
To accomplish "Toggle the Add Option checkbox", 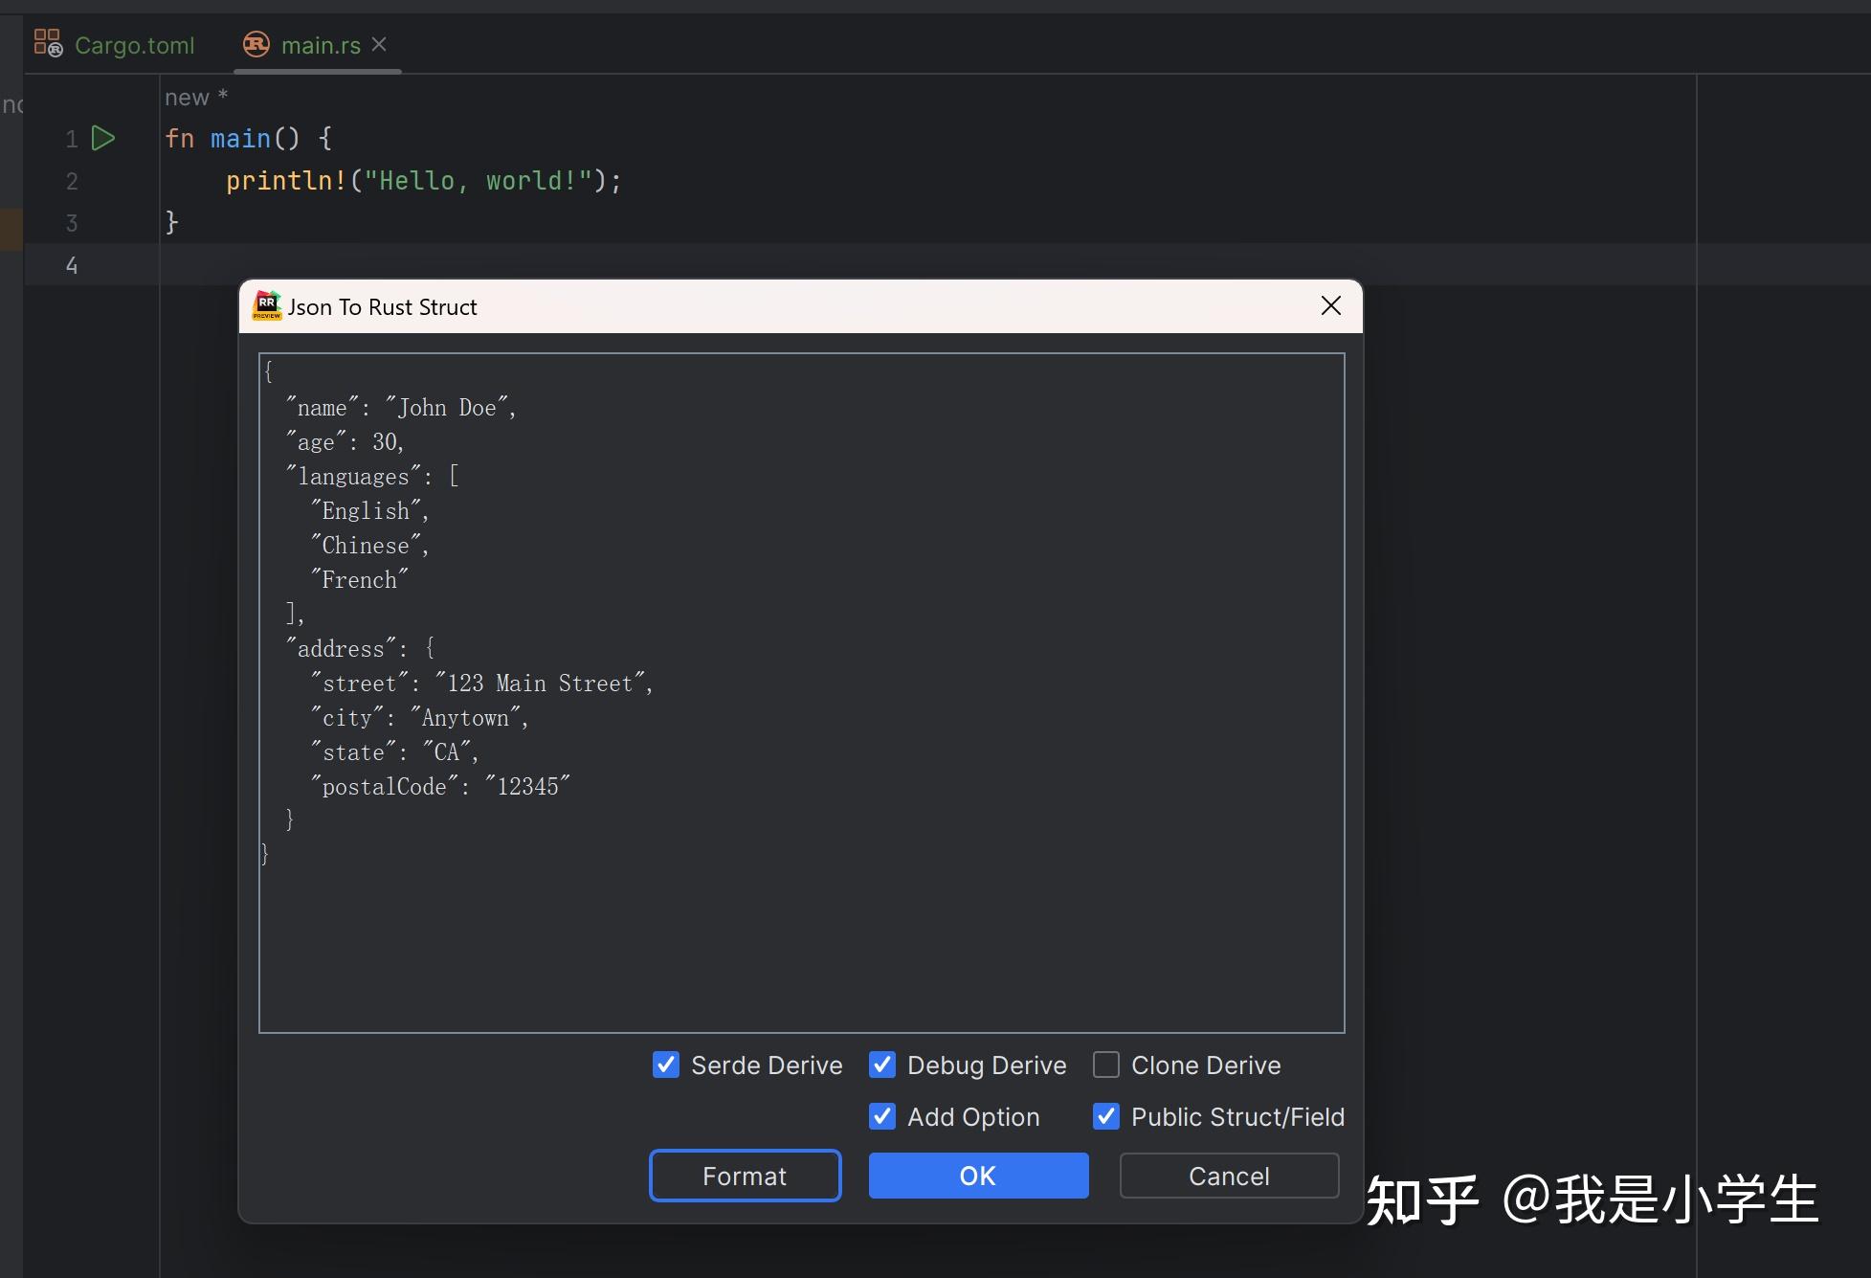I will tap(881, 1116).
